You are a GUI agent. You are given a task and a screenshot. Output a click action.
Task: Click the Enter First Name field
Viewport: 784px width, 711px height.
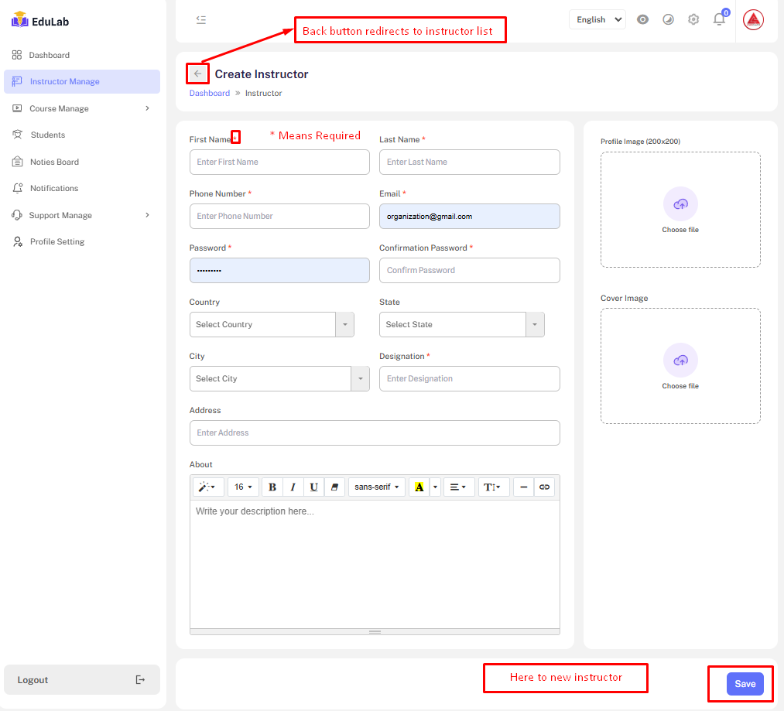coord(279,162)
